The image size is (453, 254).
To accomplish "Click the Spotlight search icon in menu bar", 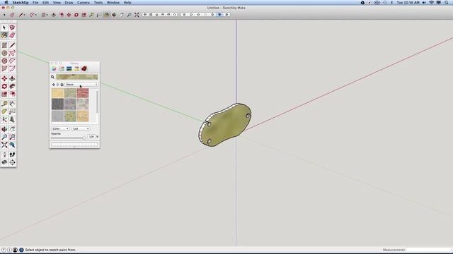I will (447, 3).
